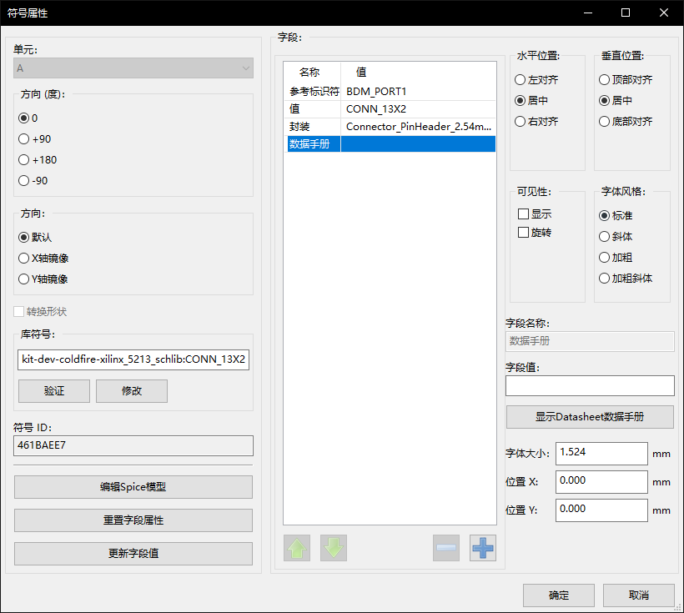Screen dimensions: 684x613
Task: Pick 加粗 font style
Action: [605, 258]
